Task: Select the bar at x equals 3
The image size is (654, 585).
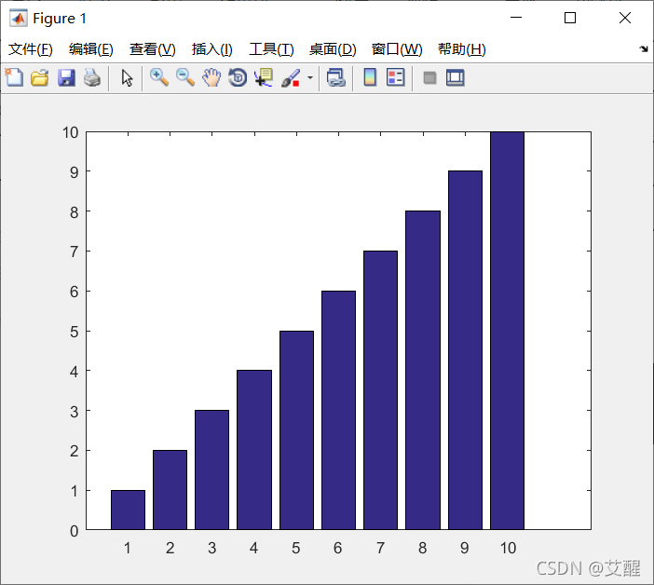Action: pos(211,469)
